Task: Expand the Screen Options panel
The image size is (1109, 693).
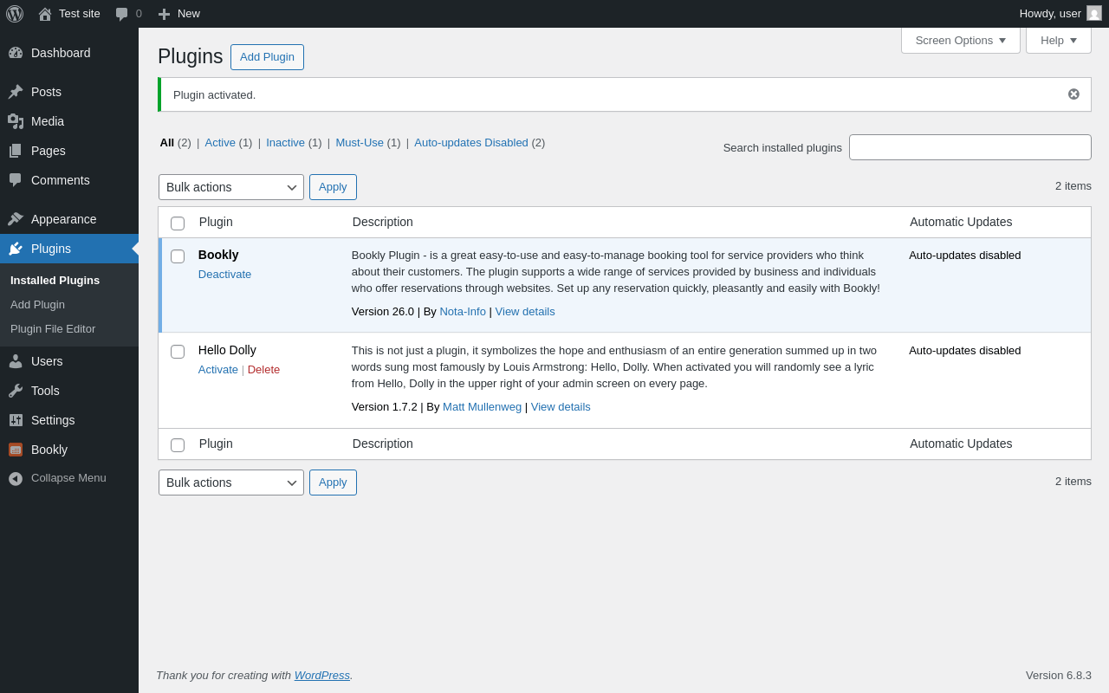Action: [960, 40]
